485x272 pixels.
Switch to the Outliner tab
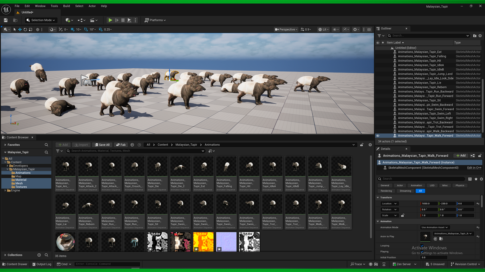(386, 28)
